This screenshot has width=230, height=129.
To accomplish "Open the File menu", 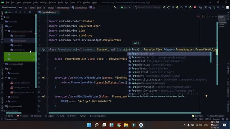I will coord(7,3).
